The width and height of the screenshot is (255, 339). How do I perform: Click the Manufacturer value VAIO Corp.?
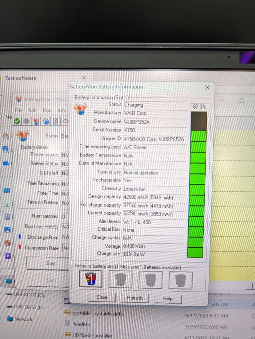click(155, 113)
